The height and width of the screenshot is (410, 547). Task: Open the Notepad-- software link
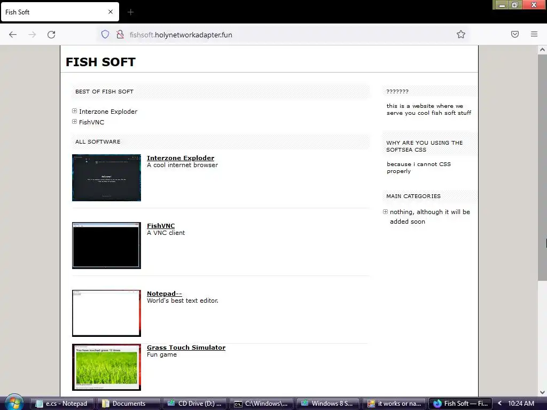pos(165,294)
